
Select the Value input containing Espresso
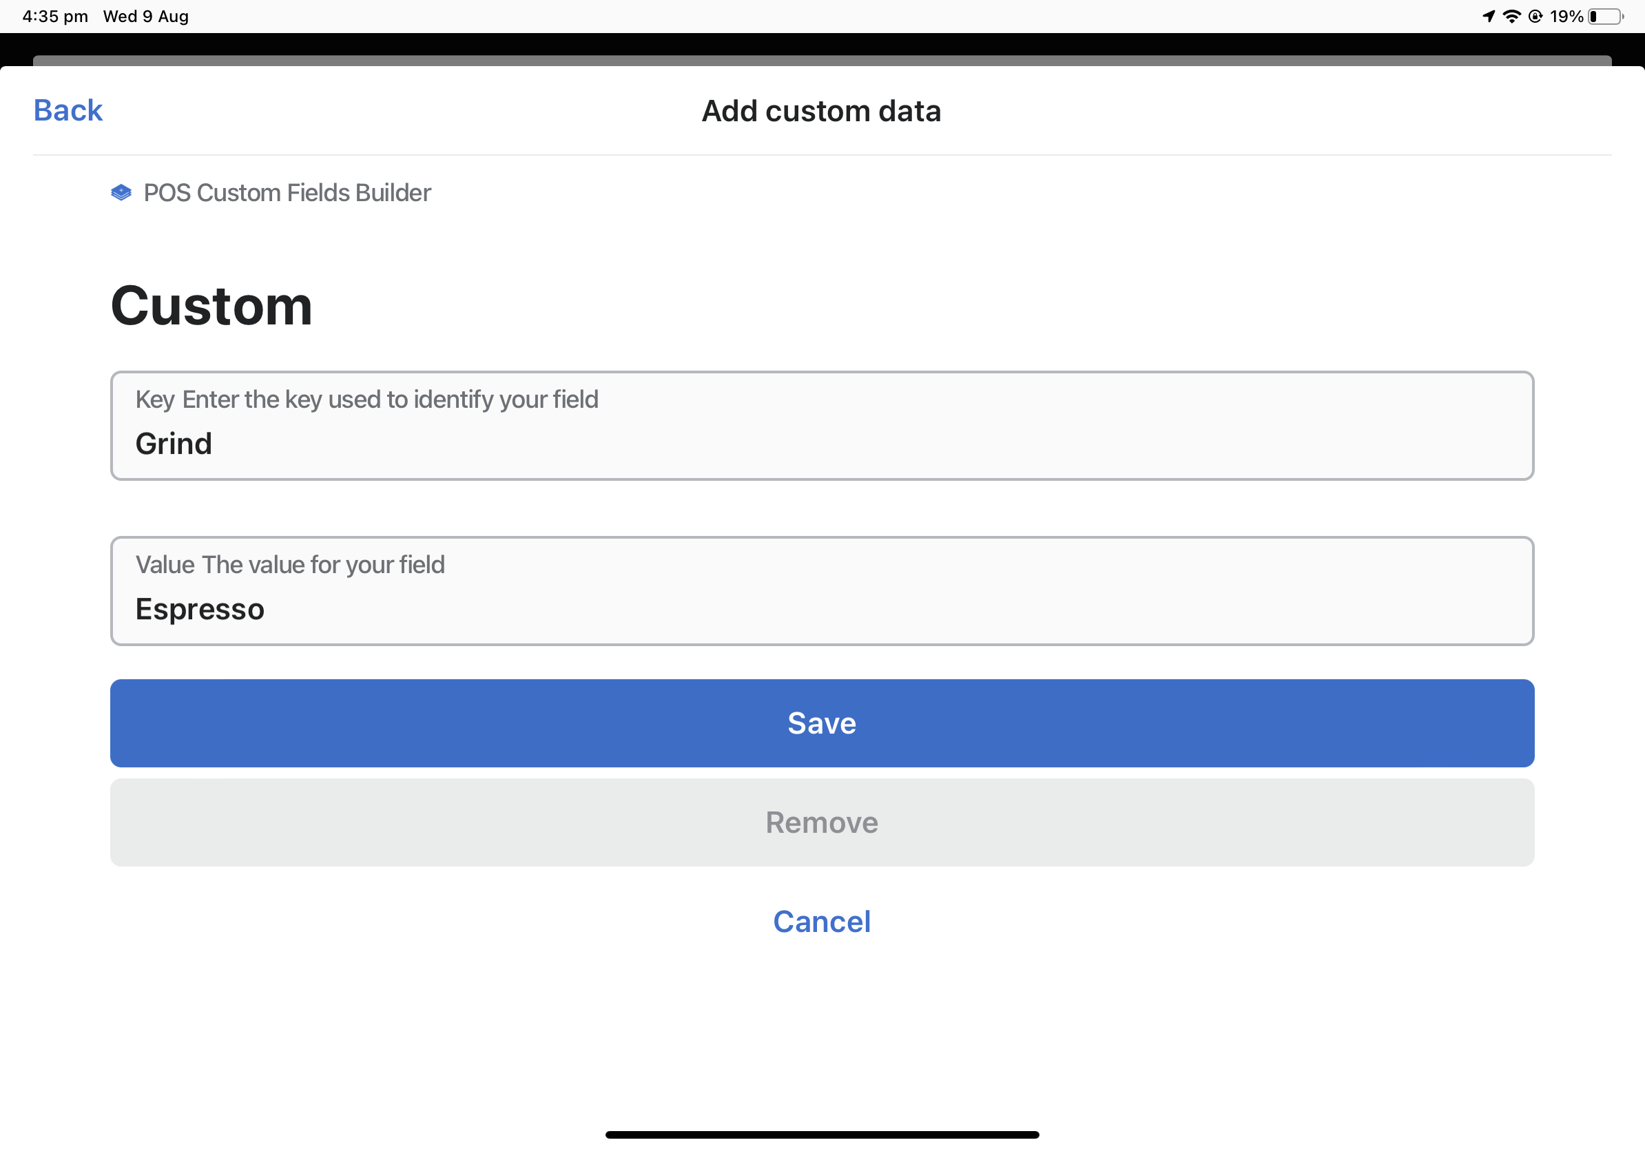coord(822,591)
